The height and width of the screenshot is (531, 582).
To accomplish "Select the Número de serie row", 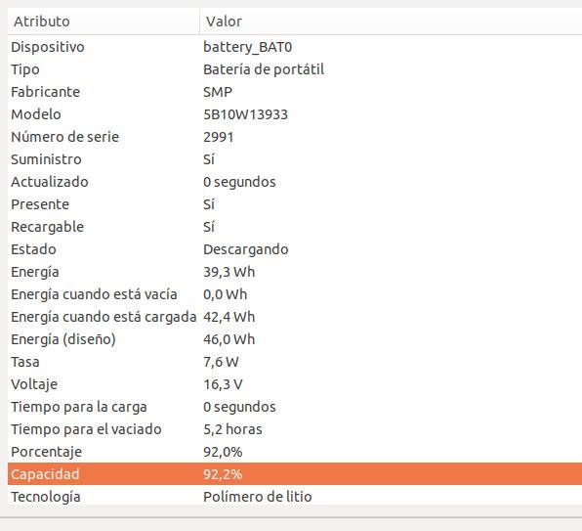I will (295, 137).
